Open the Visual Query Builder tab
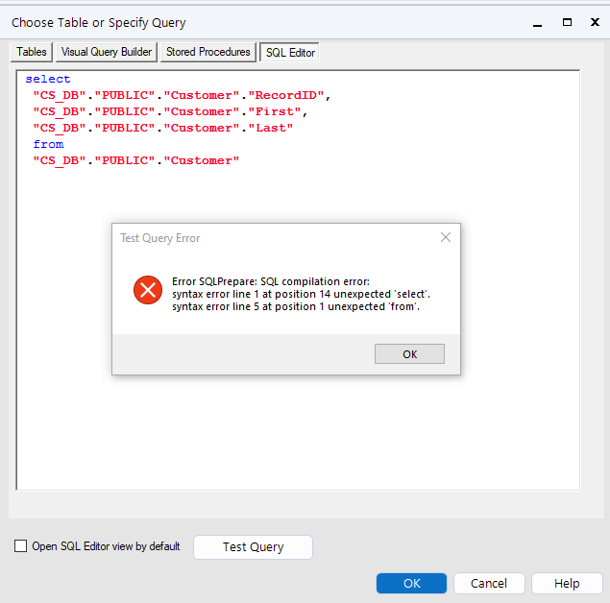Viewport: 610px width, 603px height. point(107,52)
